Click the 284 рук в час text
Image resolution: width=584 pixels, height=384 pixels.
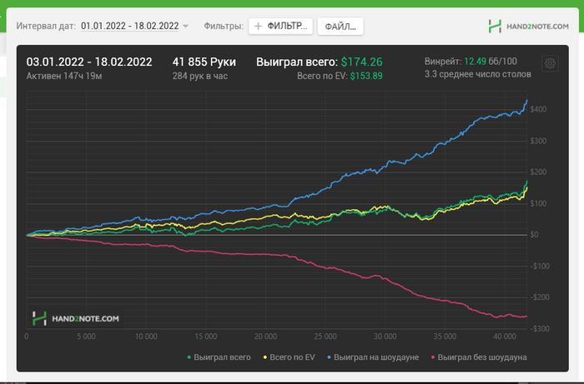click(200, 76)
